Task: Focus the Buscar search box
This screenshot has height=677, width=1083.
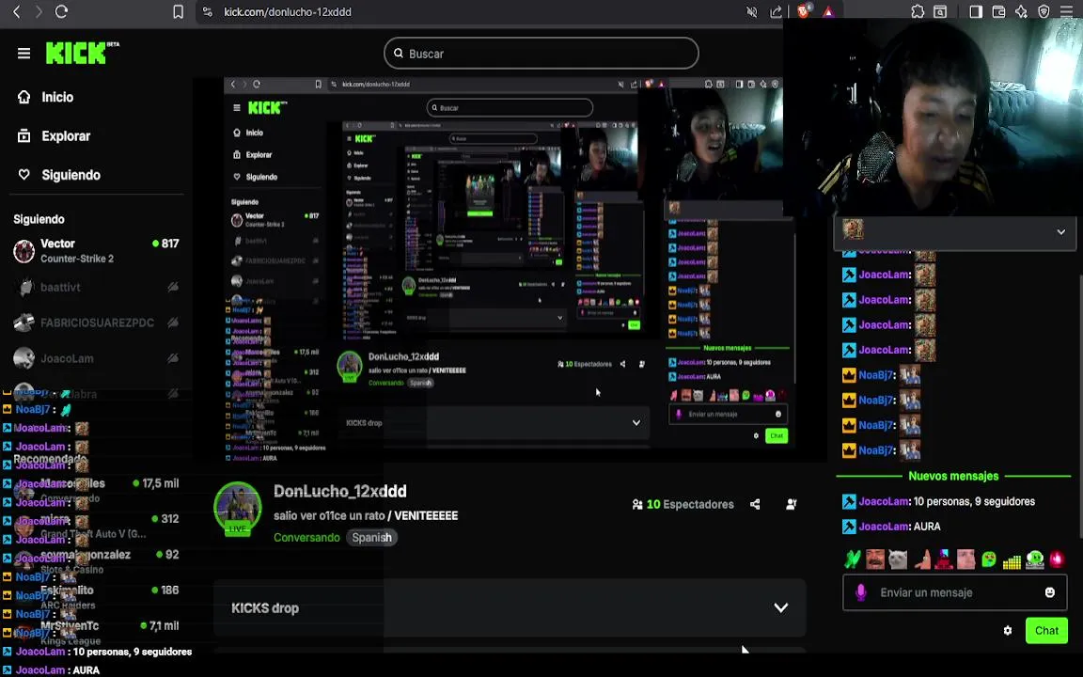Action: 541,54
